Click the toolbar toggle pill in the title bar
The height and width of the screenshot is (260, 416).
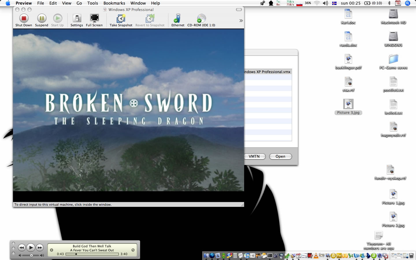click(239, 10)
